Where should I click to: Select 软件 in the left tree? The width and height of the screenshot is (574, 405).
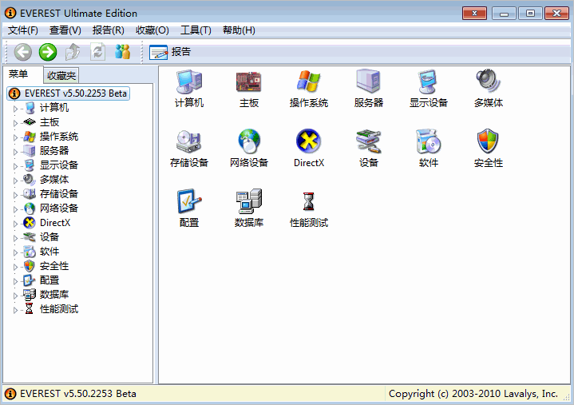pos(49,252)
